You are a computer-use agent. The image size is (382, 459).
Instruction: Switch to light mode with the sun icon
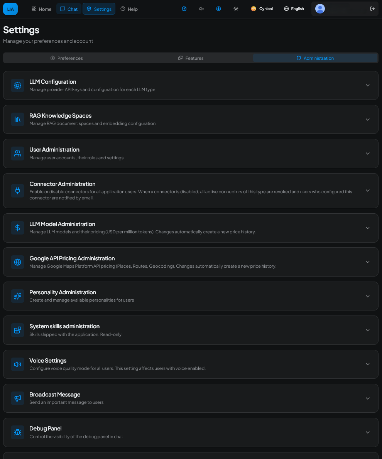[236, 8]
